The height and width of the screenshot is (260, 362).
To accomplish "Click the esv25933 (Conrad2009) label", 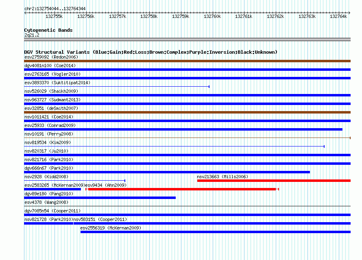I will pos(50,125).
